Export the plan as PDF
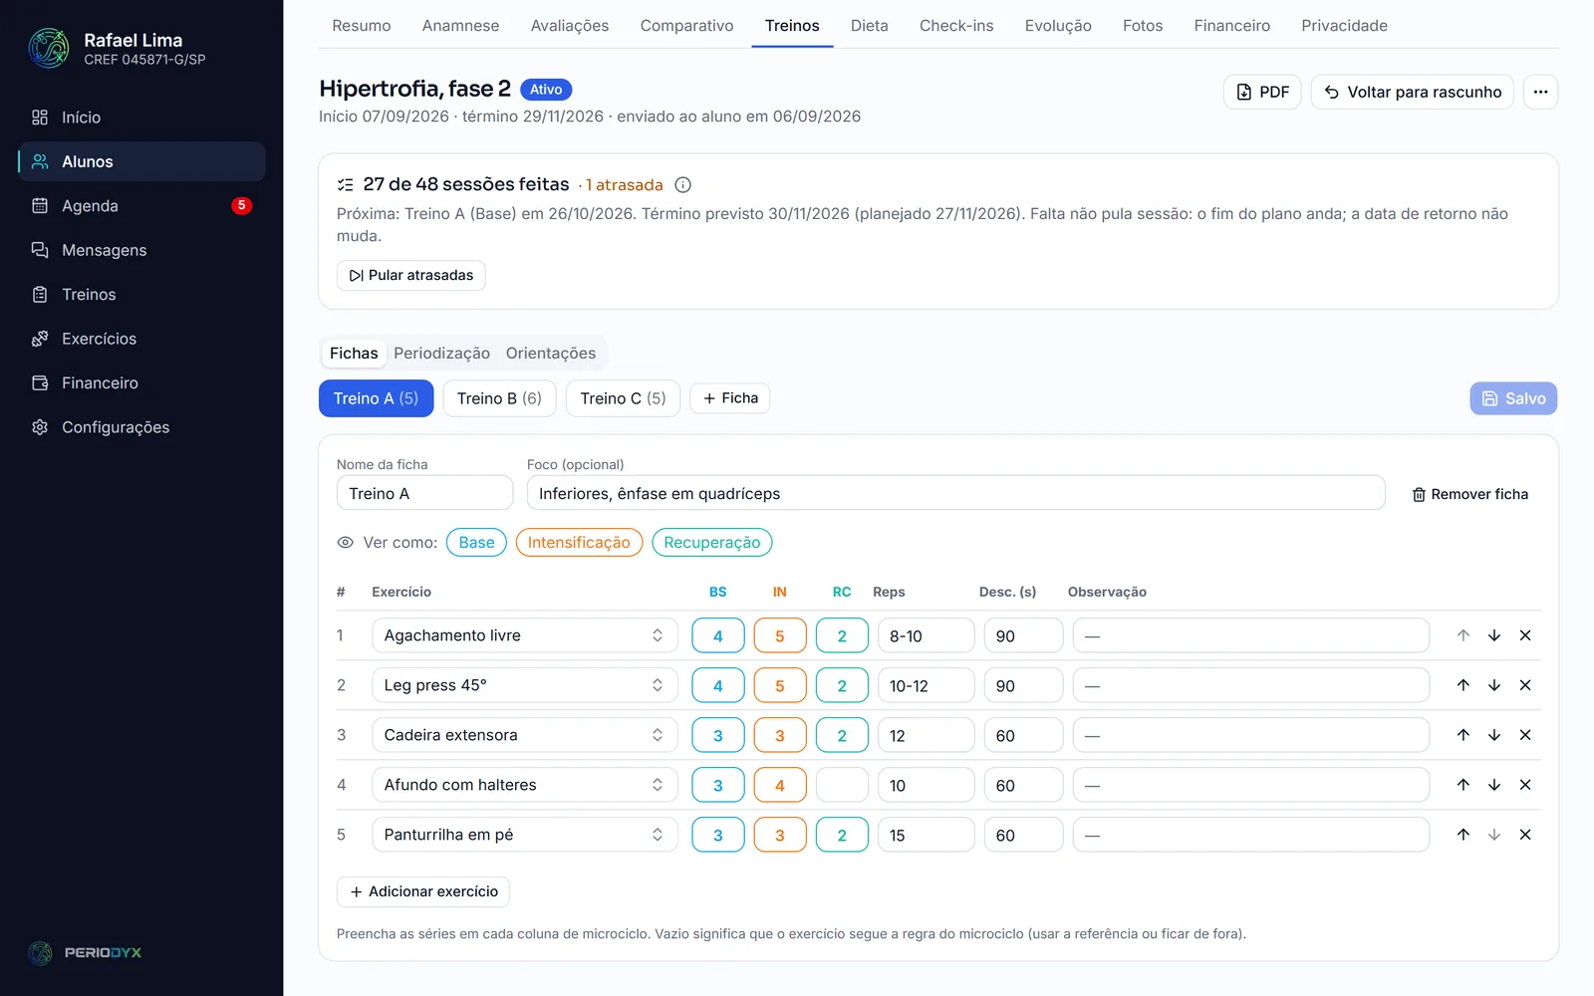This screenshot has height=996, width=1594. [x=1262, y=92]
